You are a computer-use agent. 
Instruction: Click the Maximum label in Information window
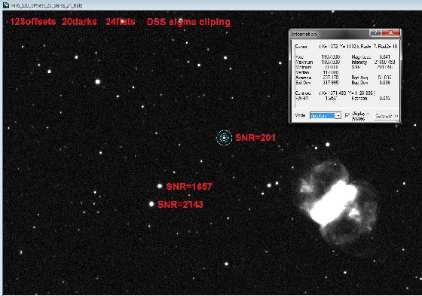tap(304, 63)
